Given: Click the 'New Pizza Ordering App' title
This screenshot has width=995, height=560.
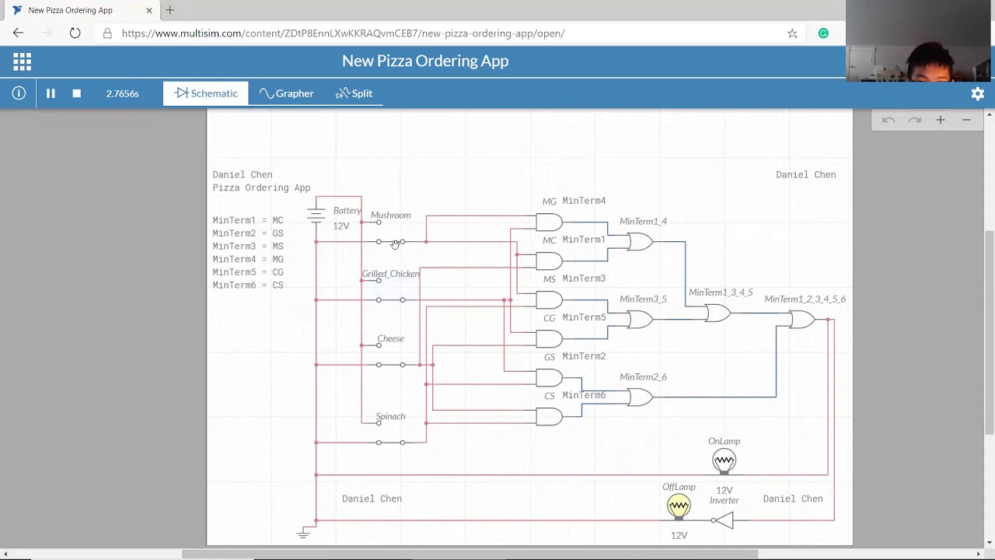Looking at the screenshot, I should click(x=425, y=61).
